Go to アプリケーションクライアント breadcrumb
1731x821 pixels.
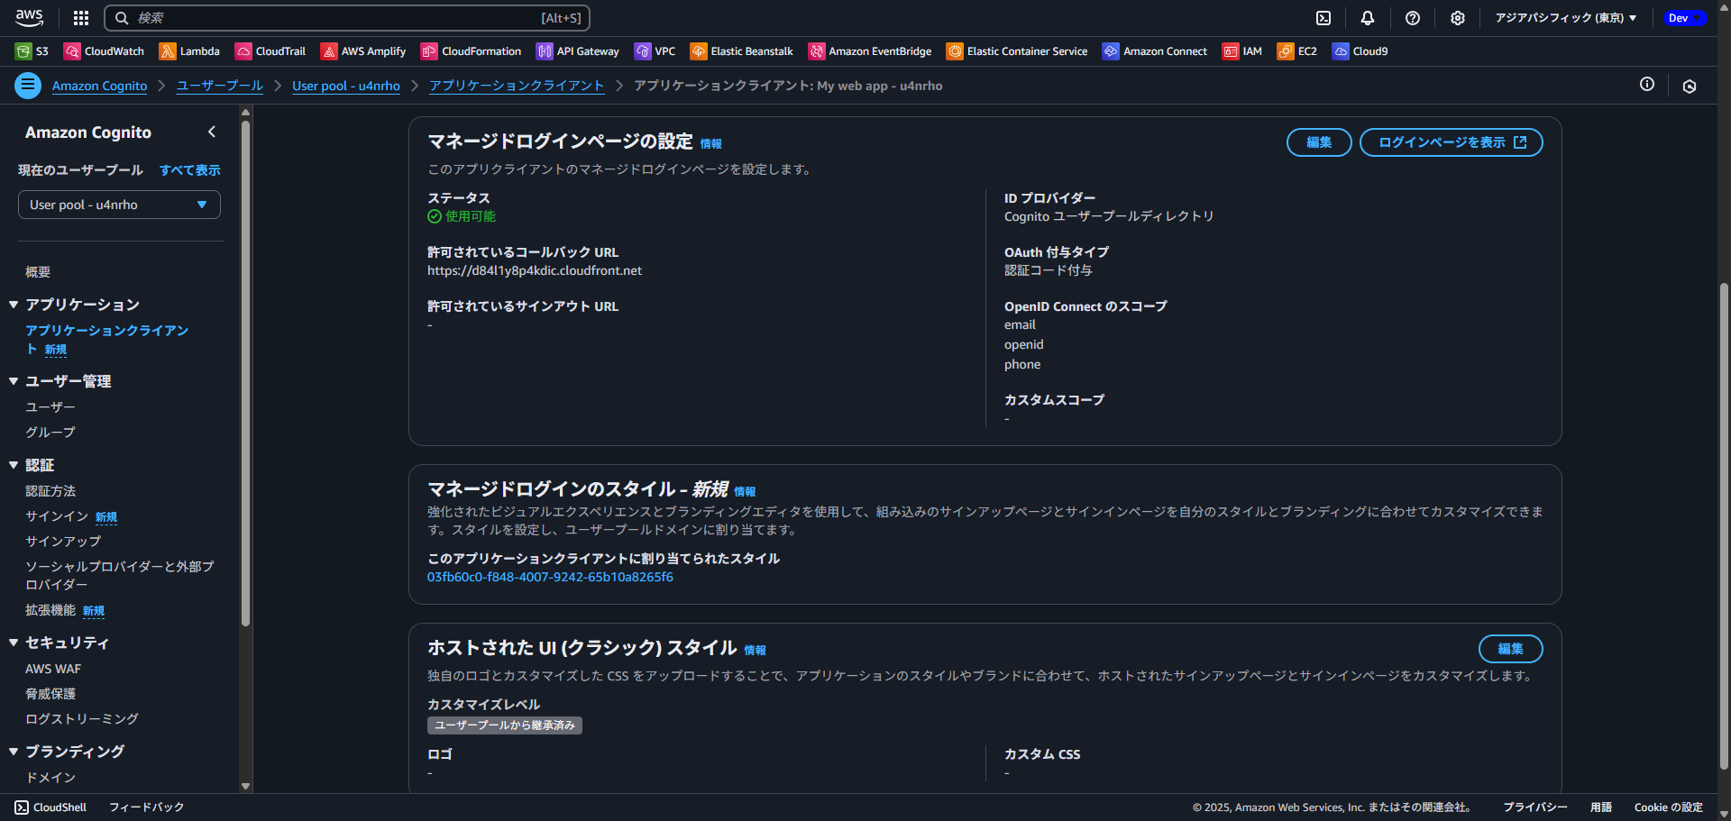(x=517, y=86)
